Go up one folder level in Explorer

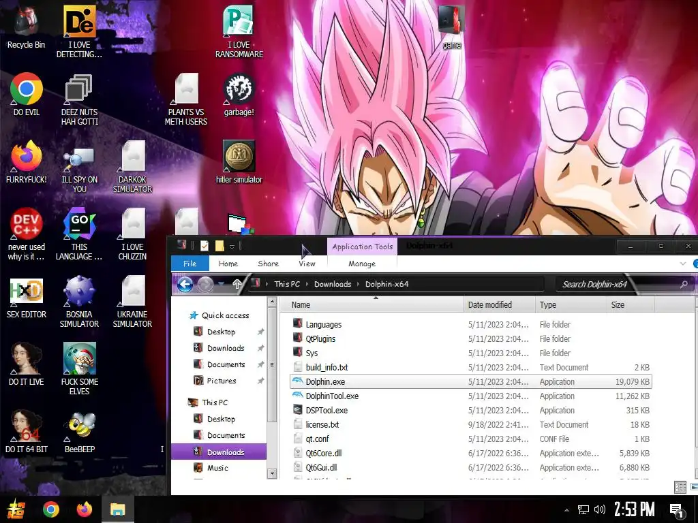tap(237, 284)
